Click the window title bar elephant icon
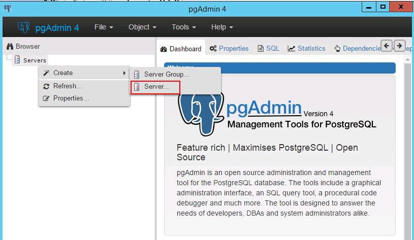The width and height of the screenshot is (414, 240). tap(7, 8)
